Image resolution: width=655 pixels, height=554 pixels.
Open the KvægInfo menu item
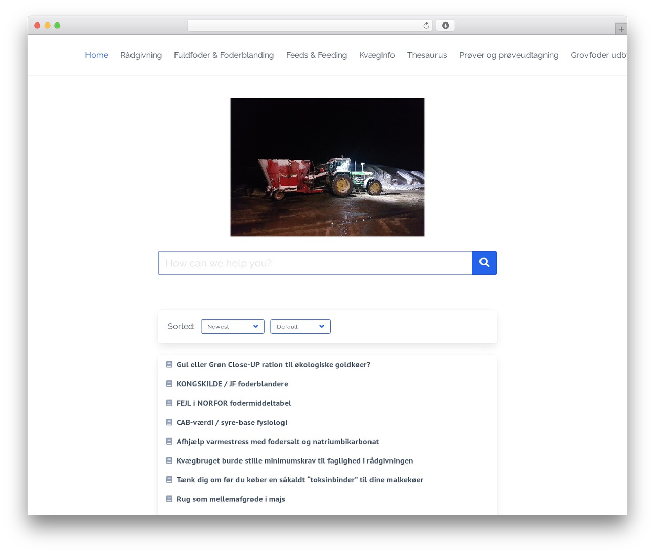377,55
